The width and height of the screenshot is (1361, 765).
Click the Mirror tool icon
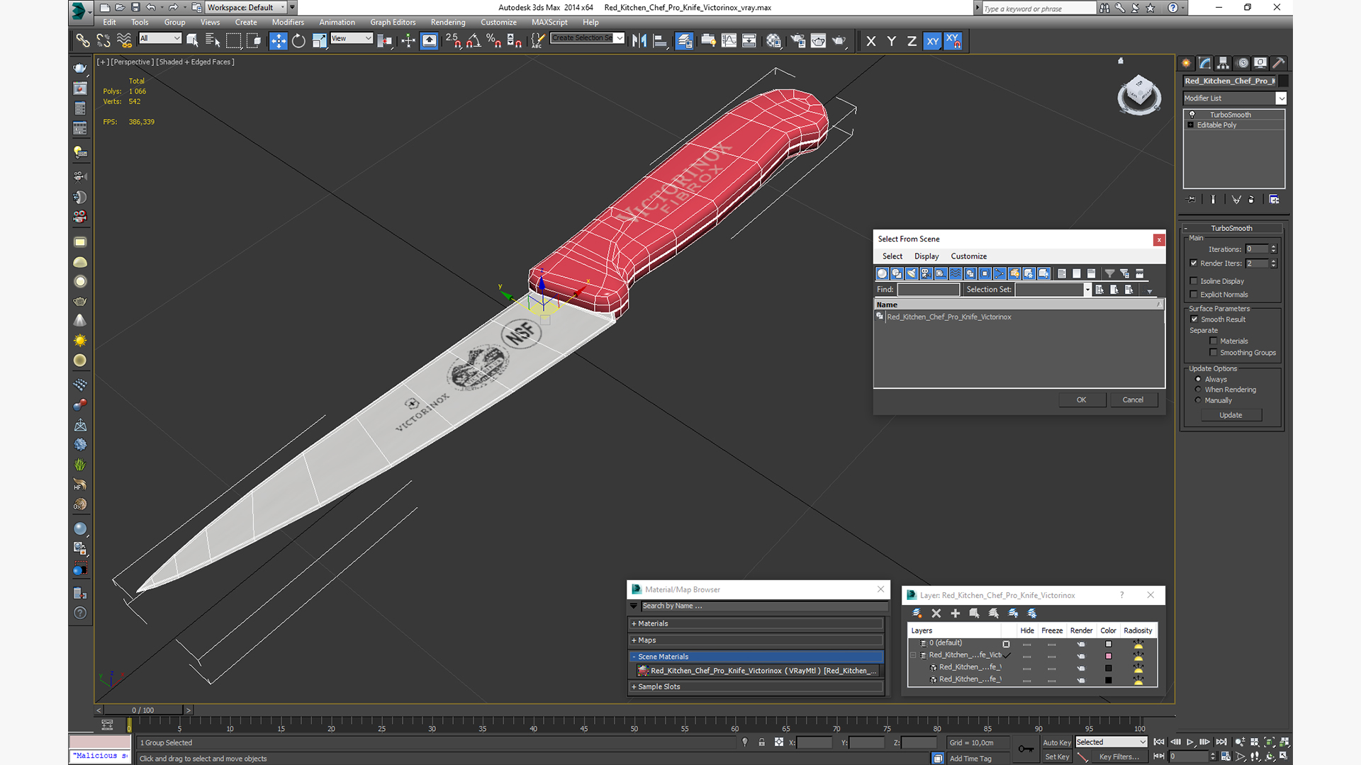[x=639, y=41]
